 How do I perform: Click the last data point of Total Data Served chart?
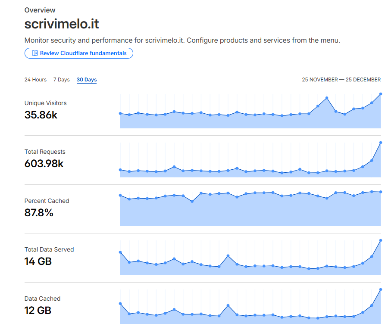coord(381,240)
